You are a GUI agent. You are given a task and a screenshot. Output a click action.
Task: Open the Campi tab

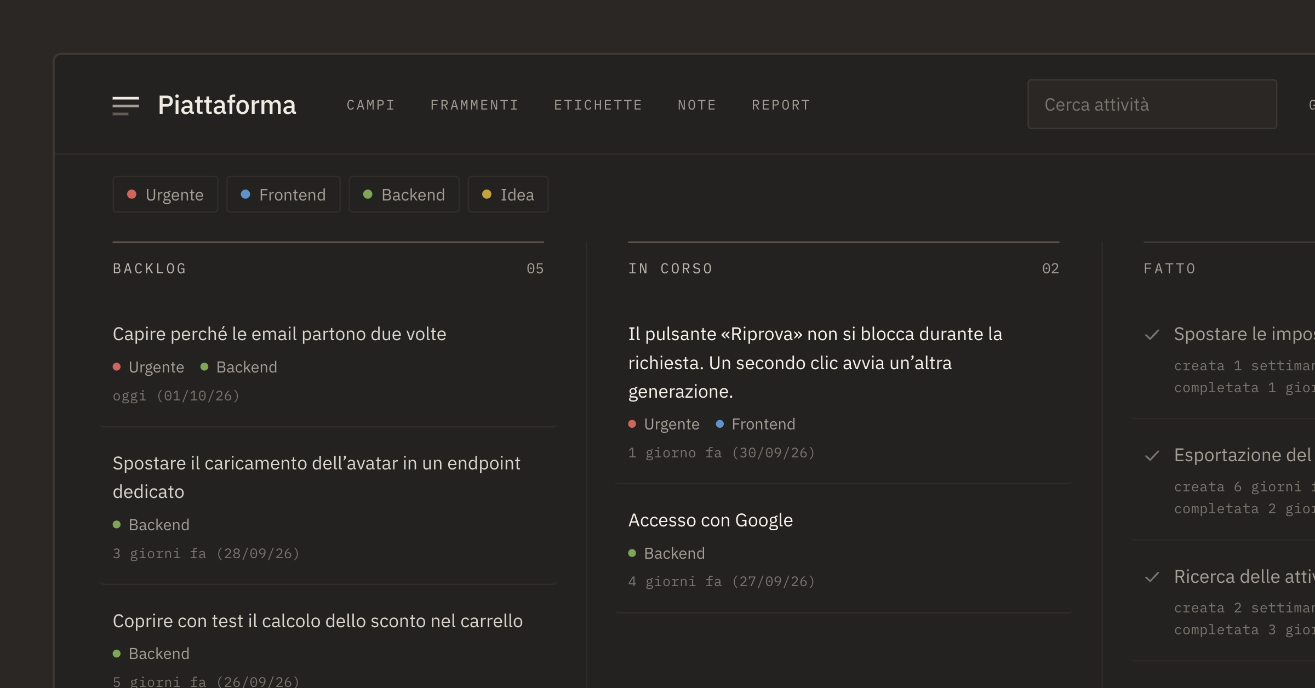[x=371, y=105]
